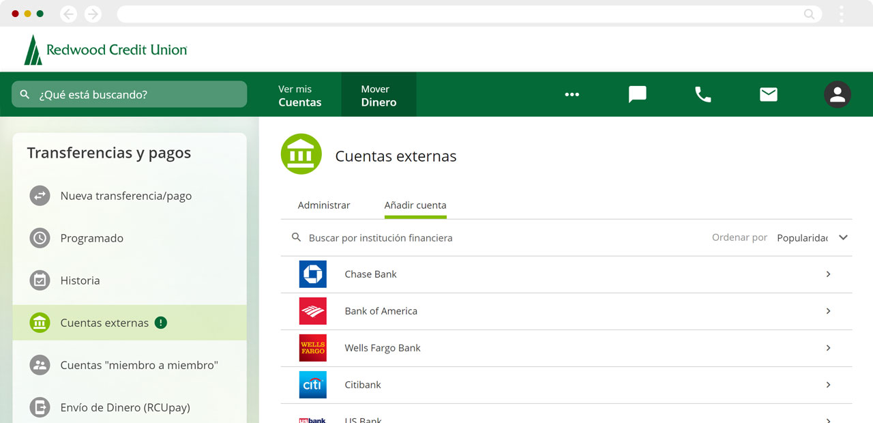Open the browser vertical dots menu
This screenshot has width=873, height=423.
point(842,14)
